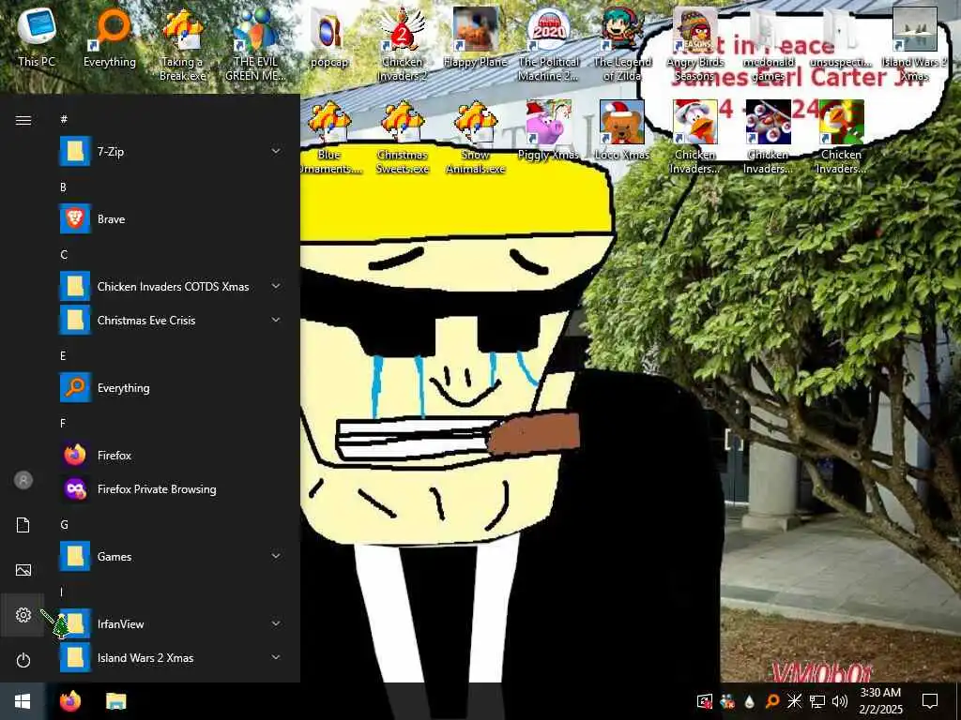Open Angry Birds Seasons desktop shortcut

coord(695,44)
